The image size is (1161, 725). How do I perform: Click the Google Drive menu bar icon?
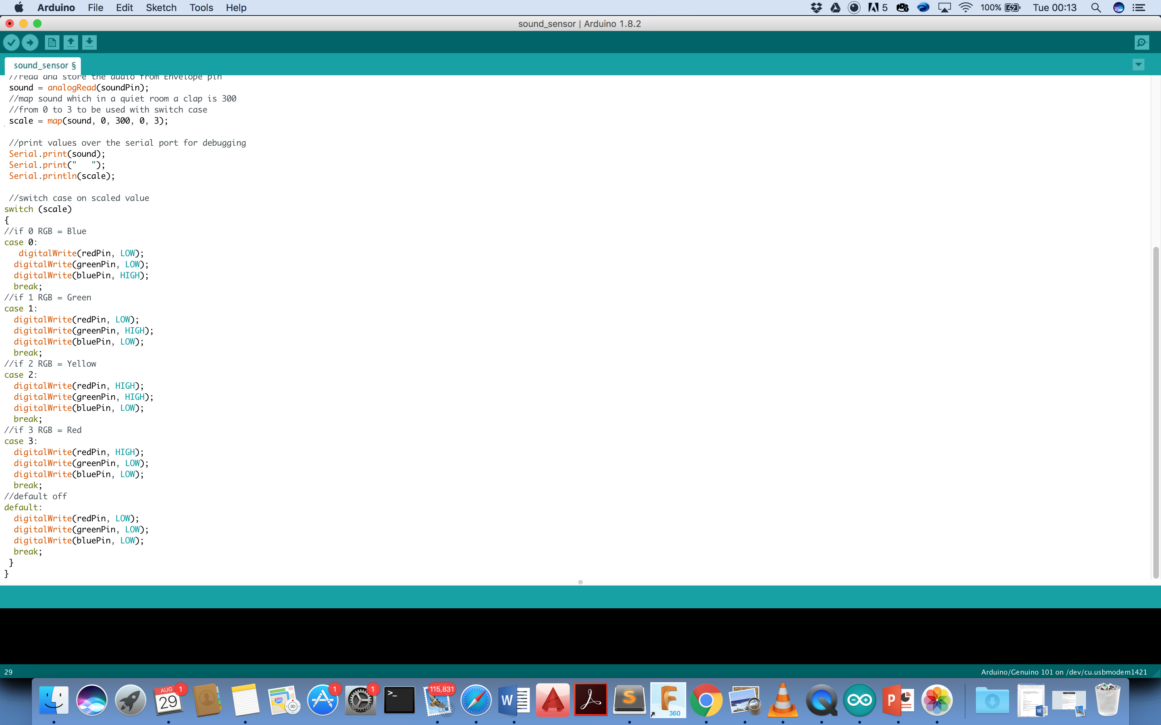click(x=835, y=8)
